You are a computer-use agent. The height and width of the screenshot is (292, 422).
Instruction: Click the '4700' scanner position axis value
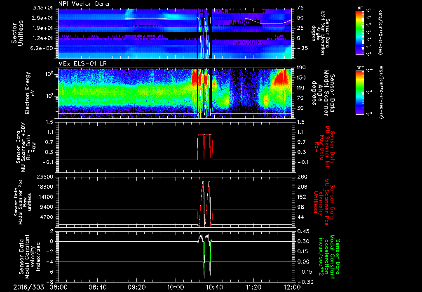(46, 217)
